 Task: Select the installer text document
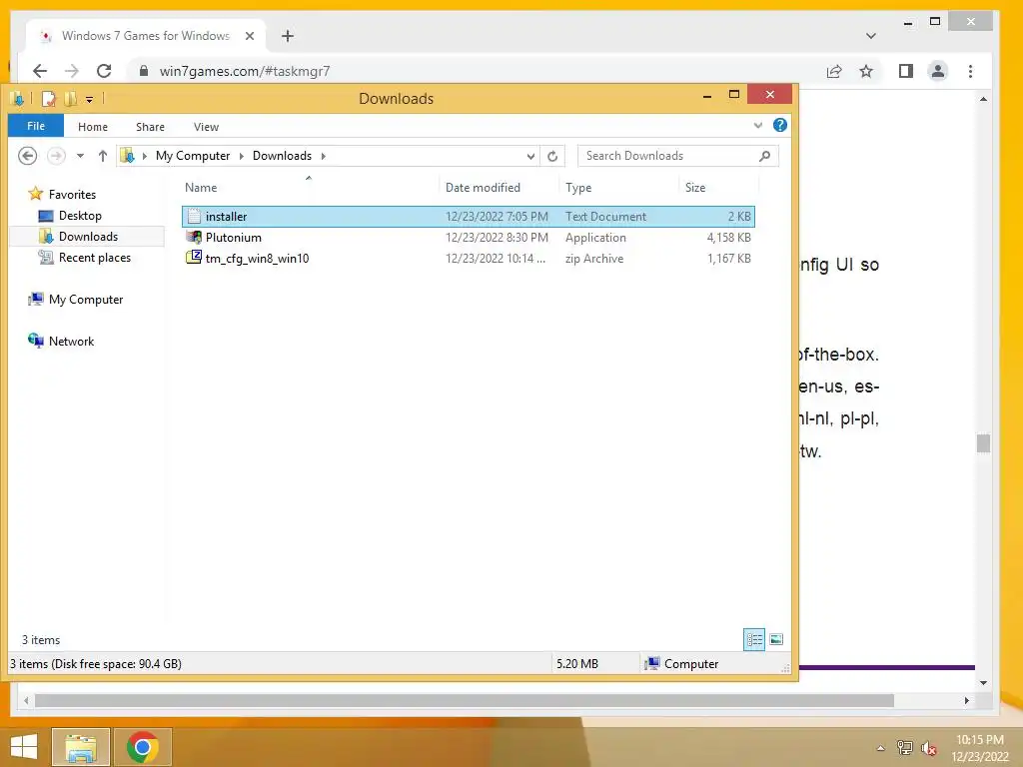click(x=468, y=217)
